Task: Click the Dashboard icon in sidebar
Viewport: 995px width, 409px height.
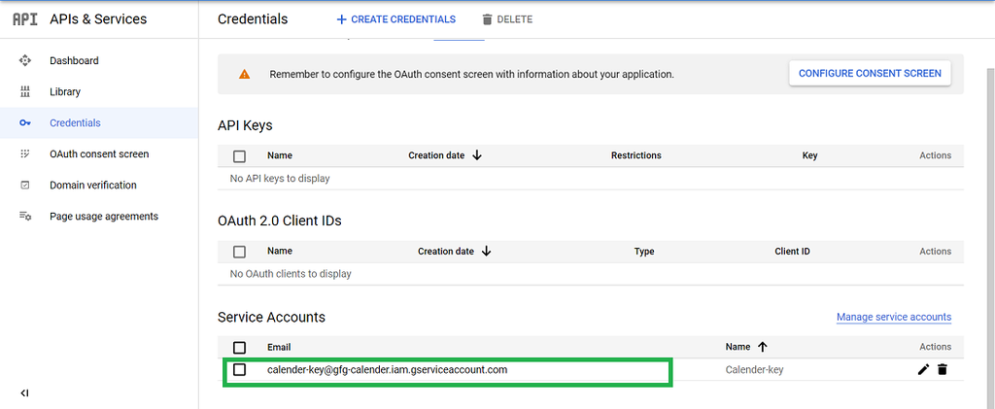Action: 25,60
